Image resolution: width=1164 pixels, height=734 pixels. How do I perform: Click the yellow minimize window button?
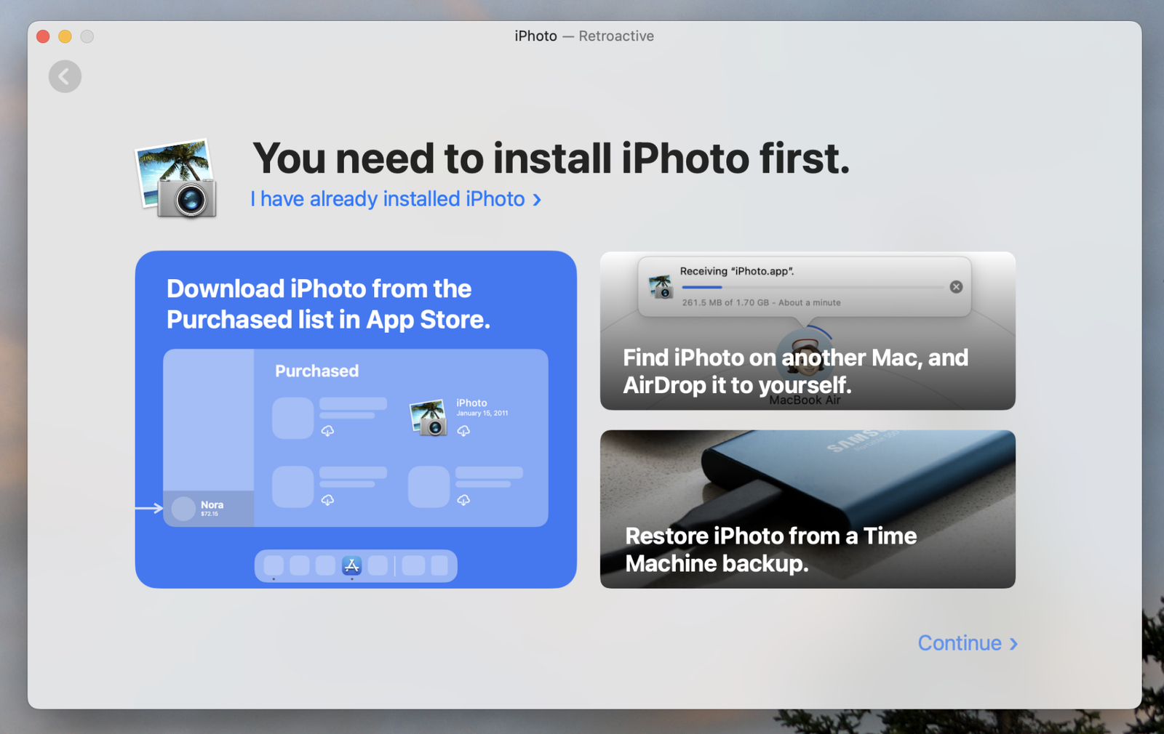(65, 36)
